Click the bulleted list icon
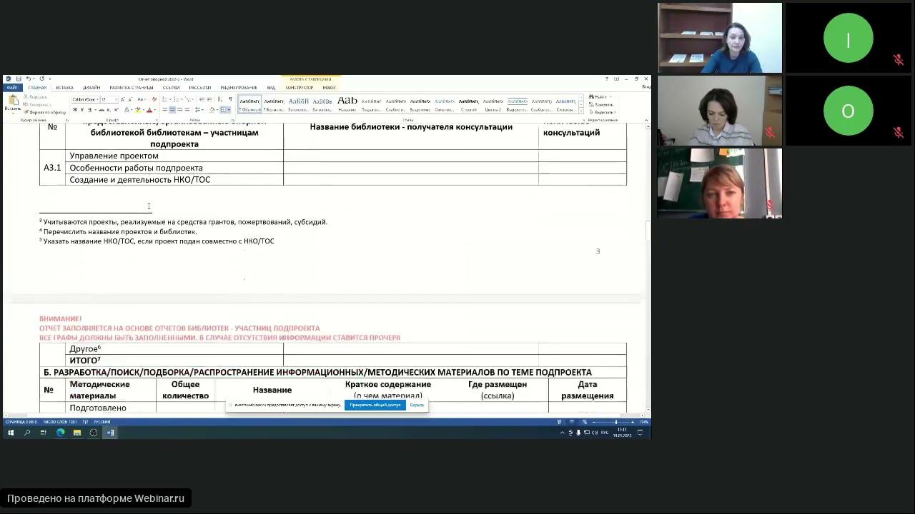915x514 pixels. pyautogui.click(x=165, y=99)
